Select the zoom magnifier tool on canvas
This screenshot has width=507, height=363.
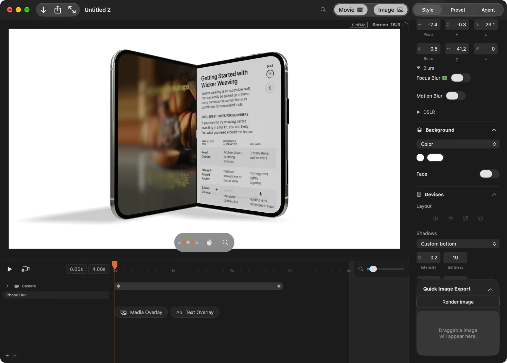pos(225,242)
